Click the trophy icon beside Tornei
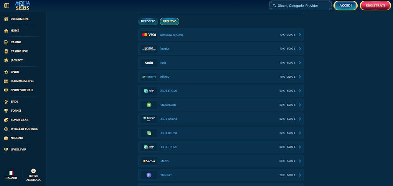This screenshot has width=393, height=186. pos(6,111)
